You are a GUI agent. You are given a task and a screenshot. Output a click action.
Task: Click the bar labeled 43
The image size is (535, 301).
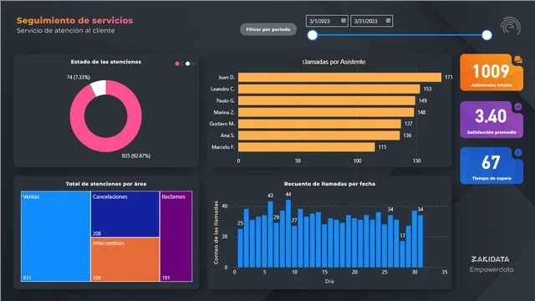click(x=270, y=234)
